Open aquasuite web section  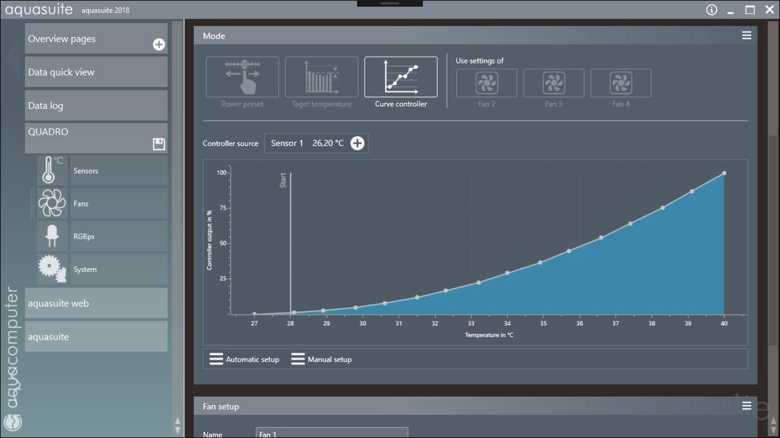tap(96, 303)
